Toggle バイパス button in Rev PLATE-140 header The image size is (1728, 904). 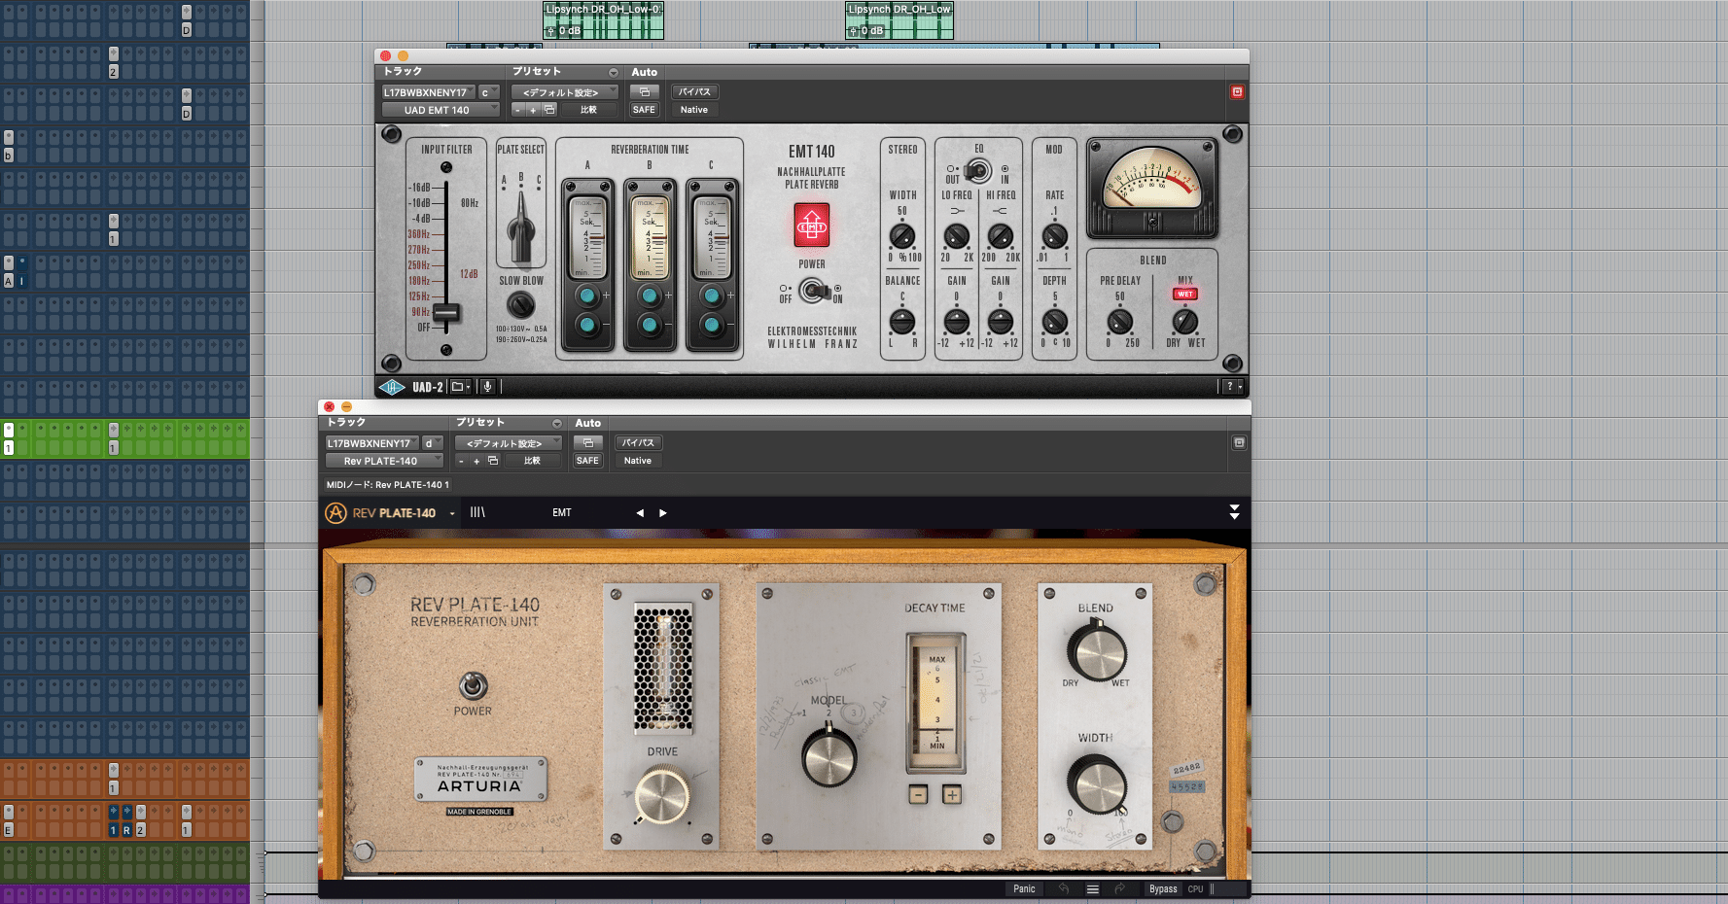[x=638, y=443]
